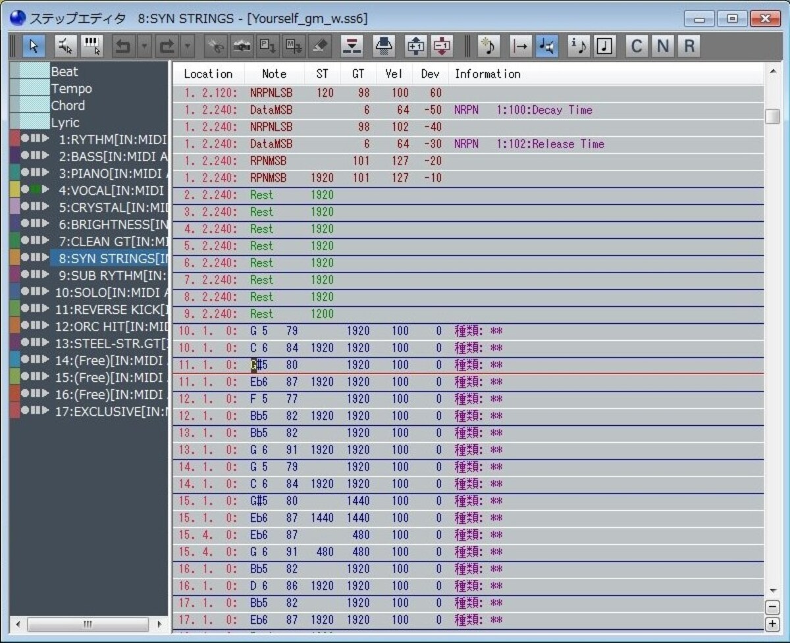Click the -1 transpose down icon
790x643 pixels.
point(442,45)
